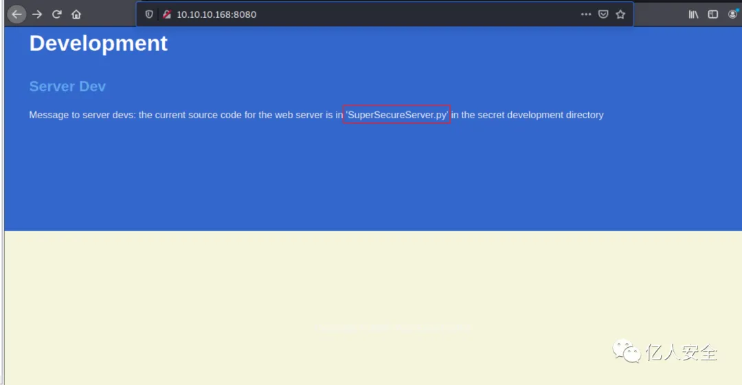Click the Server Dev subheading
The image size is (742, 385).
point(67,86)
